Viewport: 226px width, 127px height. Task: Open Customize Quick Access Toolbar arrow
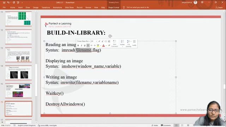[22, 2]
